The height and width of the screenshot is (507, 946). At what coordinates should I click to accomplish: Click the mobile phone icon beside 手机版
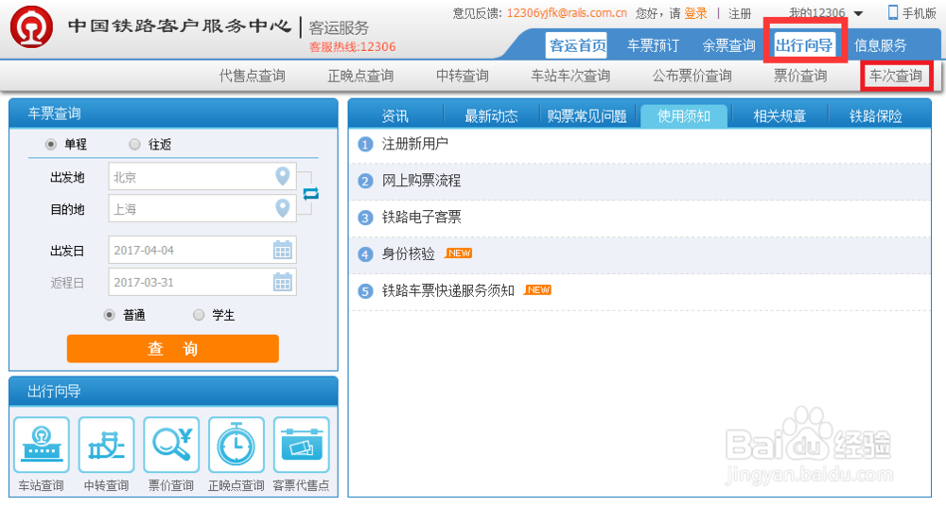coord(893,12)
